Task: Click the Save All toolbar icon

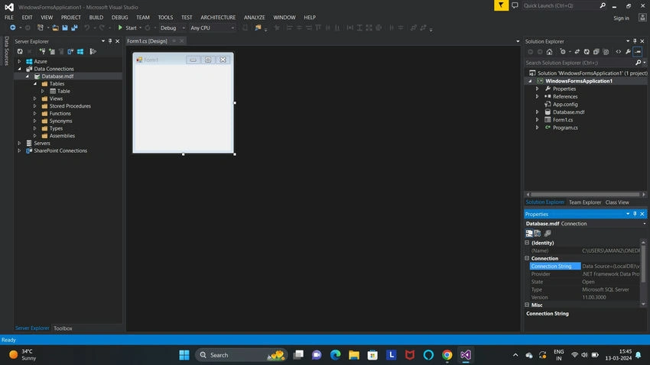Action: coord(75,27)
